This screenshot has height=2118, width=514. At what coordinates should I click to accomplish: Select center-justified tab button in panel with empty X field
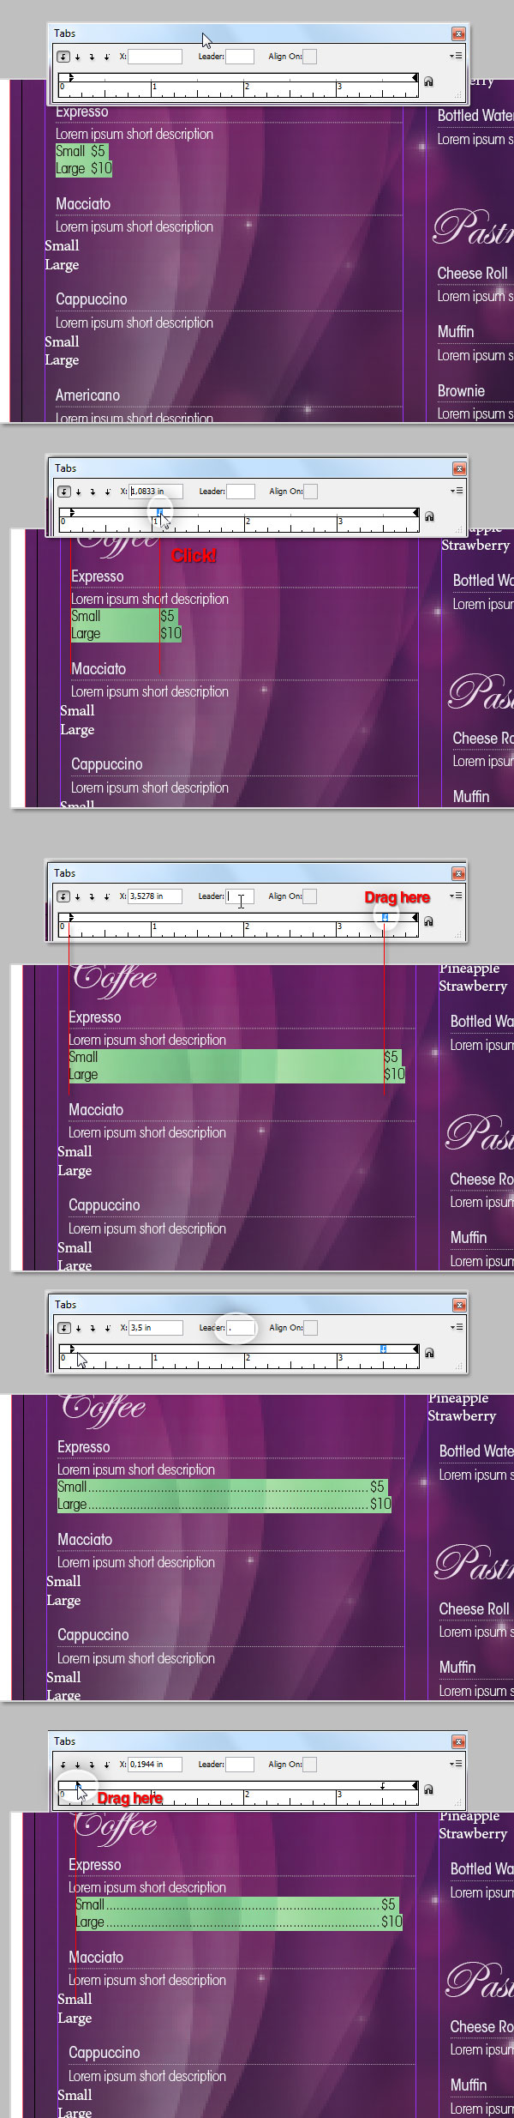tap(78, 57)
